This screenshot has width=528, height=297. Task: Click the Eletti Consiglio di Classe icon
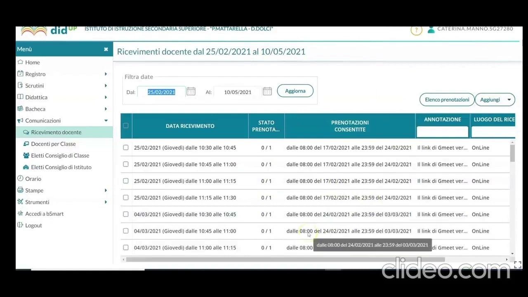click(x=26, y=156)
